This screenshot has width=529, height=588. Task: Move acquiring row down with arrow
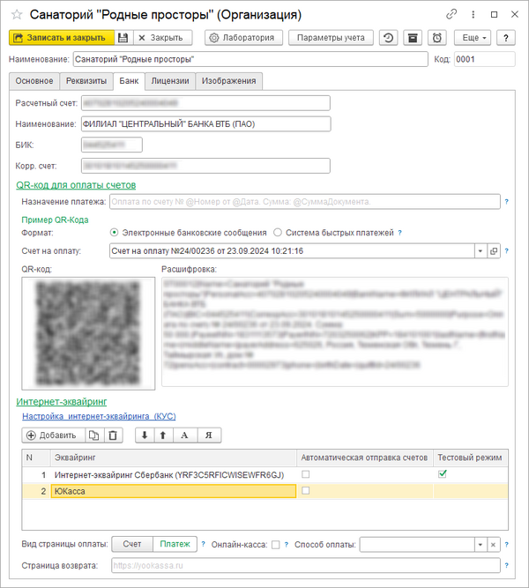(145, 435)
